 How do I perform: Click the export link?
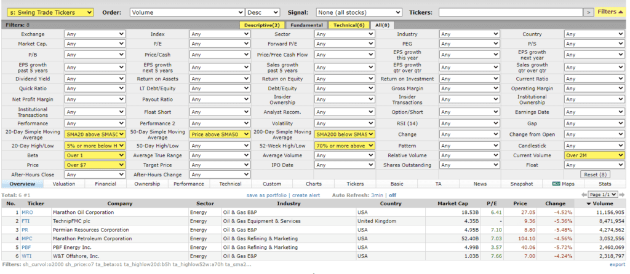click(x=617, y=264)
